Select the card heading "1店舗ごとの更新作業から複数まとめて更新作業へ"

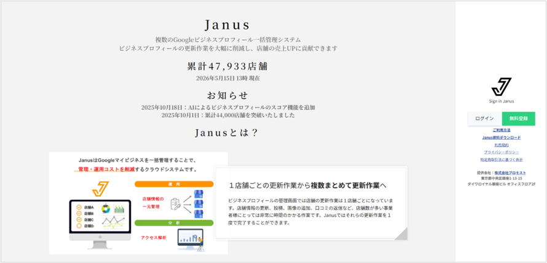(308, 185)
